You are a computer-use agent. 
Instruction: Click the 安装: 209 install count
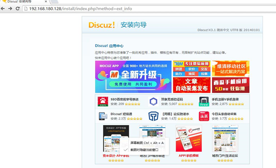pos(117,104)
